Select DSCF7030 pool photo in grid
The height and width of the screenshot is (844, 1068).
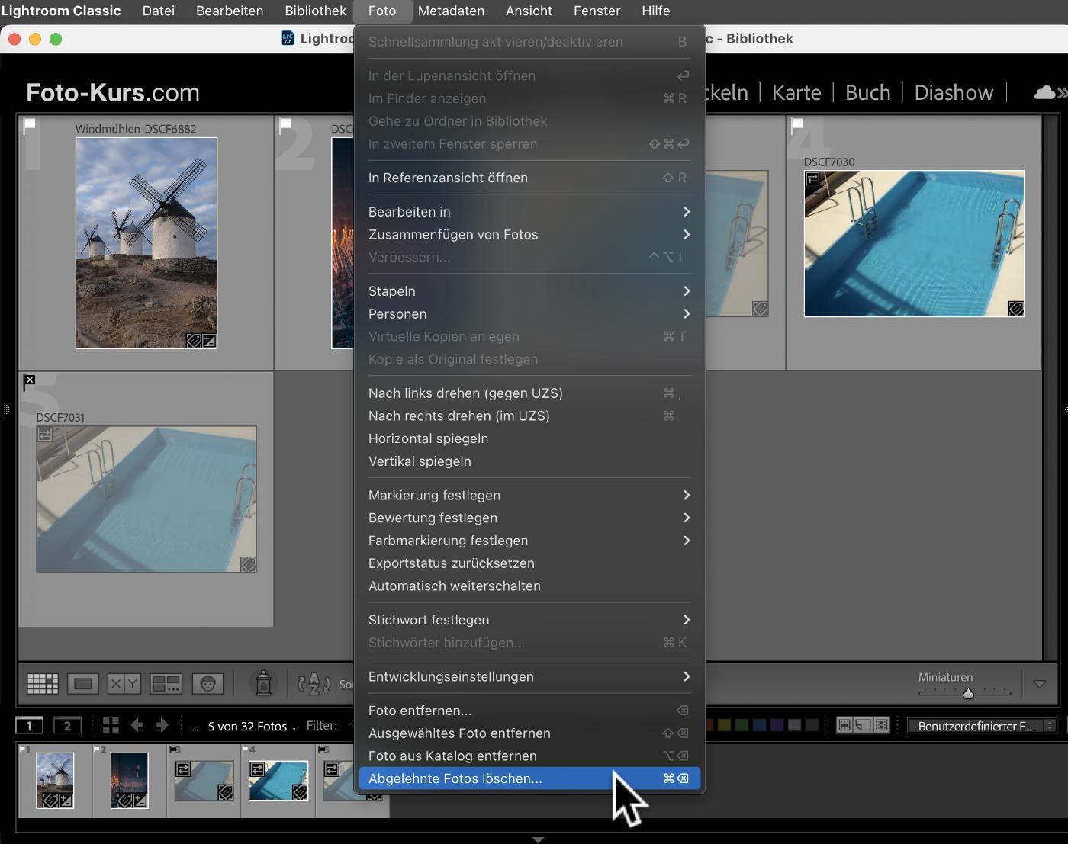point(914,243)
